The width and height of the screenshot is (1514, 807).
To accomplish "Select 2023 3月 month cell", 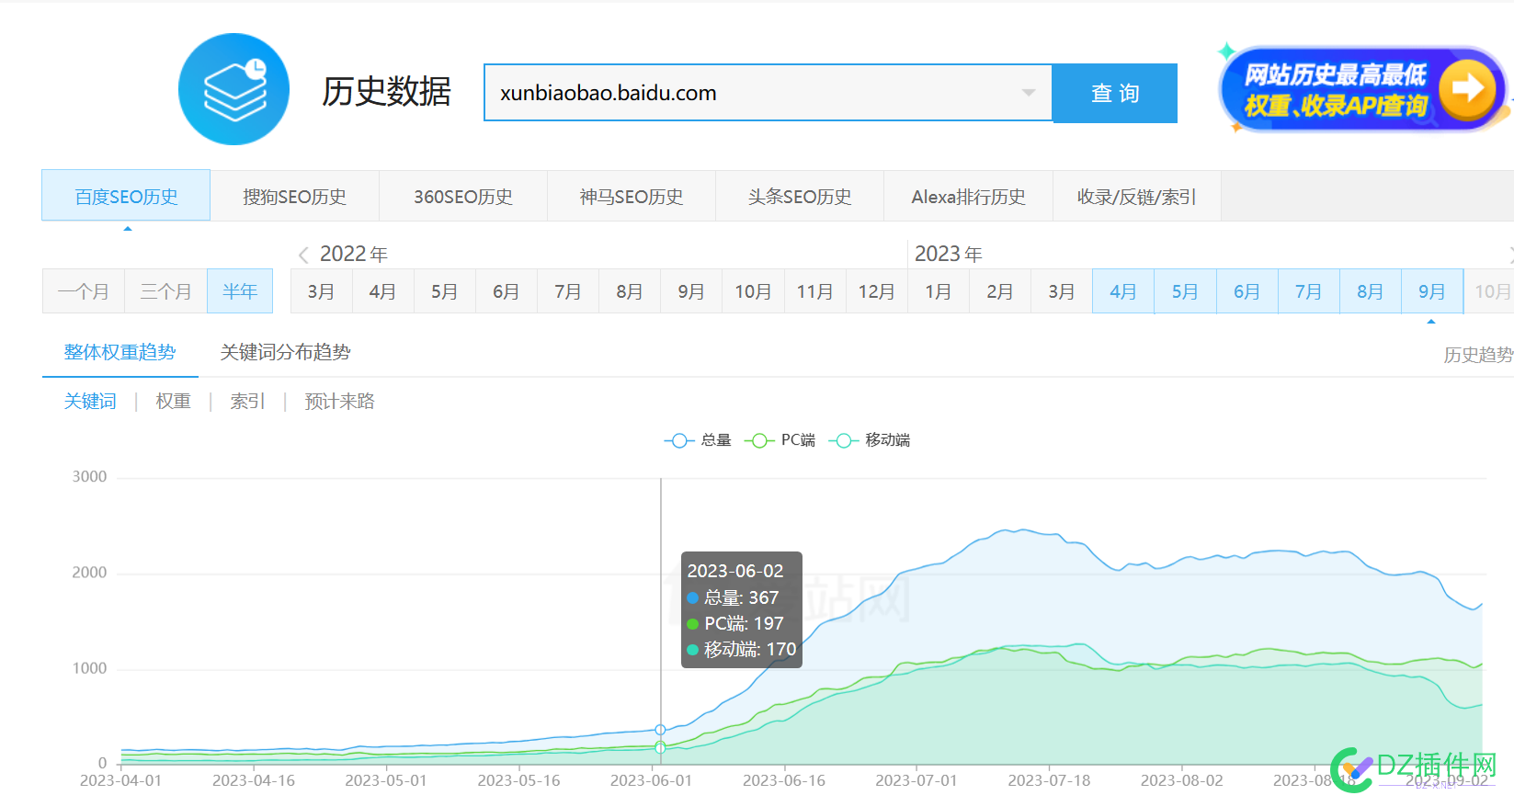I will coord(1061,291).
